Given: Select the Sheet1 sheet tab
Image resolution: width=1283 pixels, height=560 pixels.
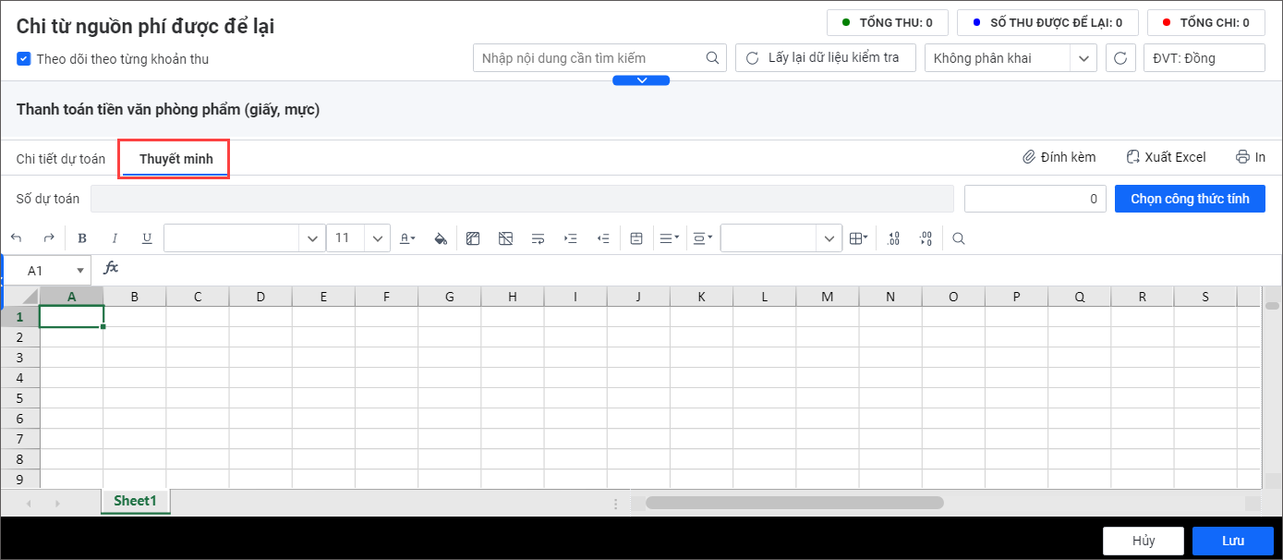Looking at the screenshot, I should click(135, 501).
